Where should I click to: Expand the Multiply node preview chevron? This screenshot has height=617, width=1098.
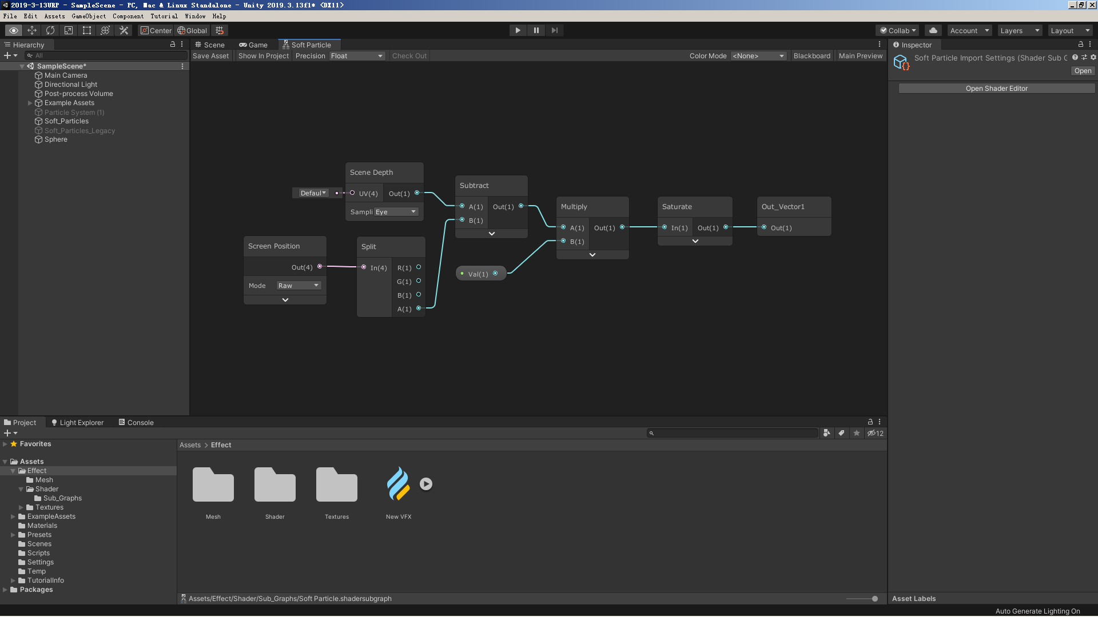(x=592, y=255)
